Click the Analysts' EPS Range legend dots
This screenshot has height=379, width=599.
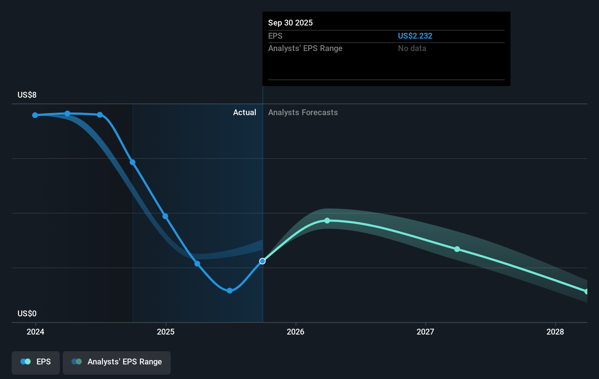[77, 362]
